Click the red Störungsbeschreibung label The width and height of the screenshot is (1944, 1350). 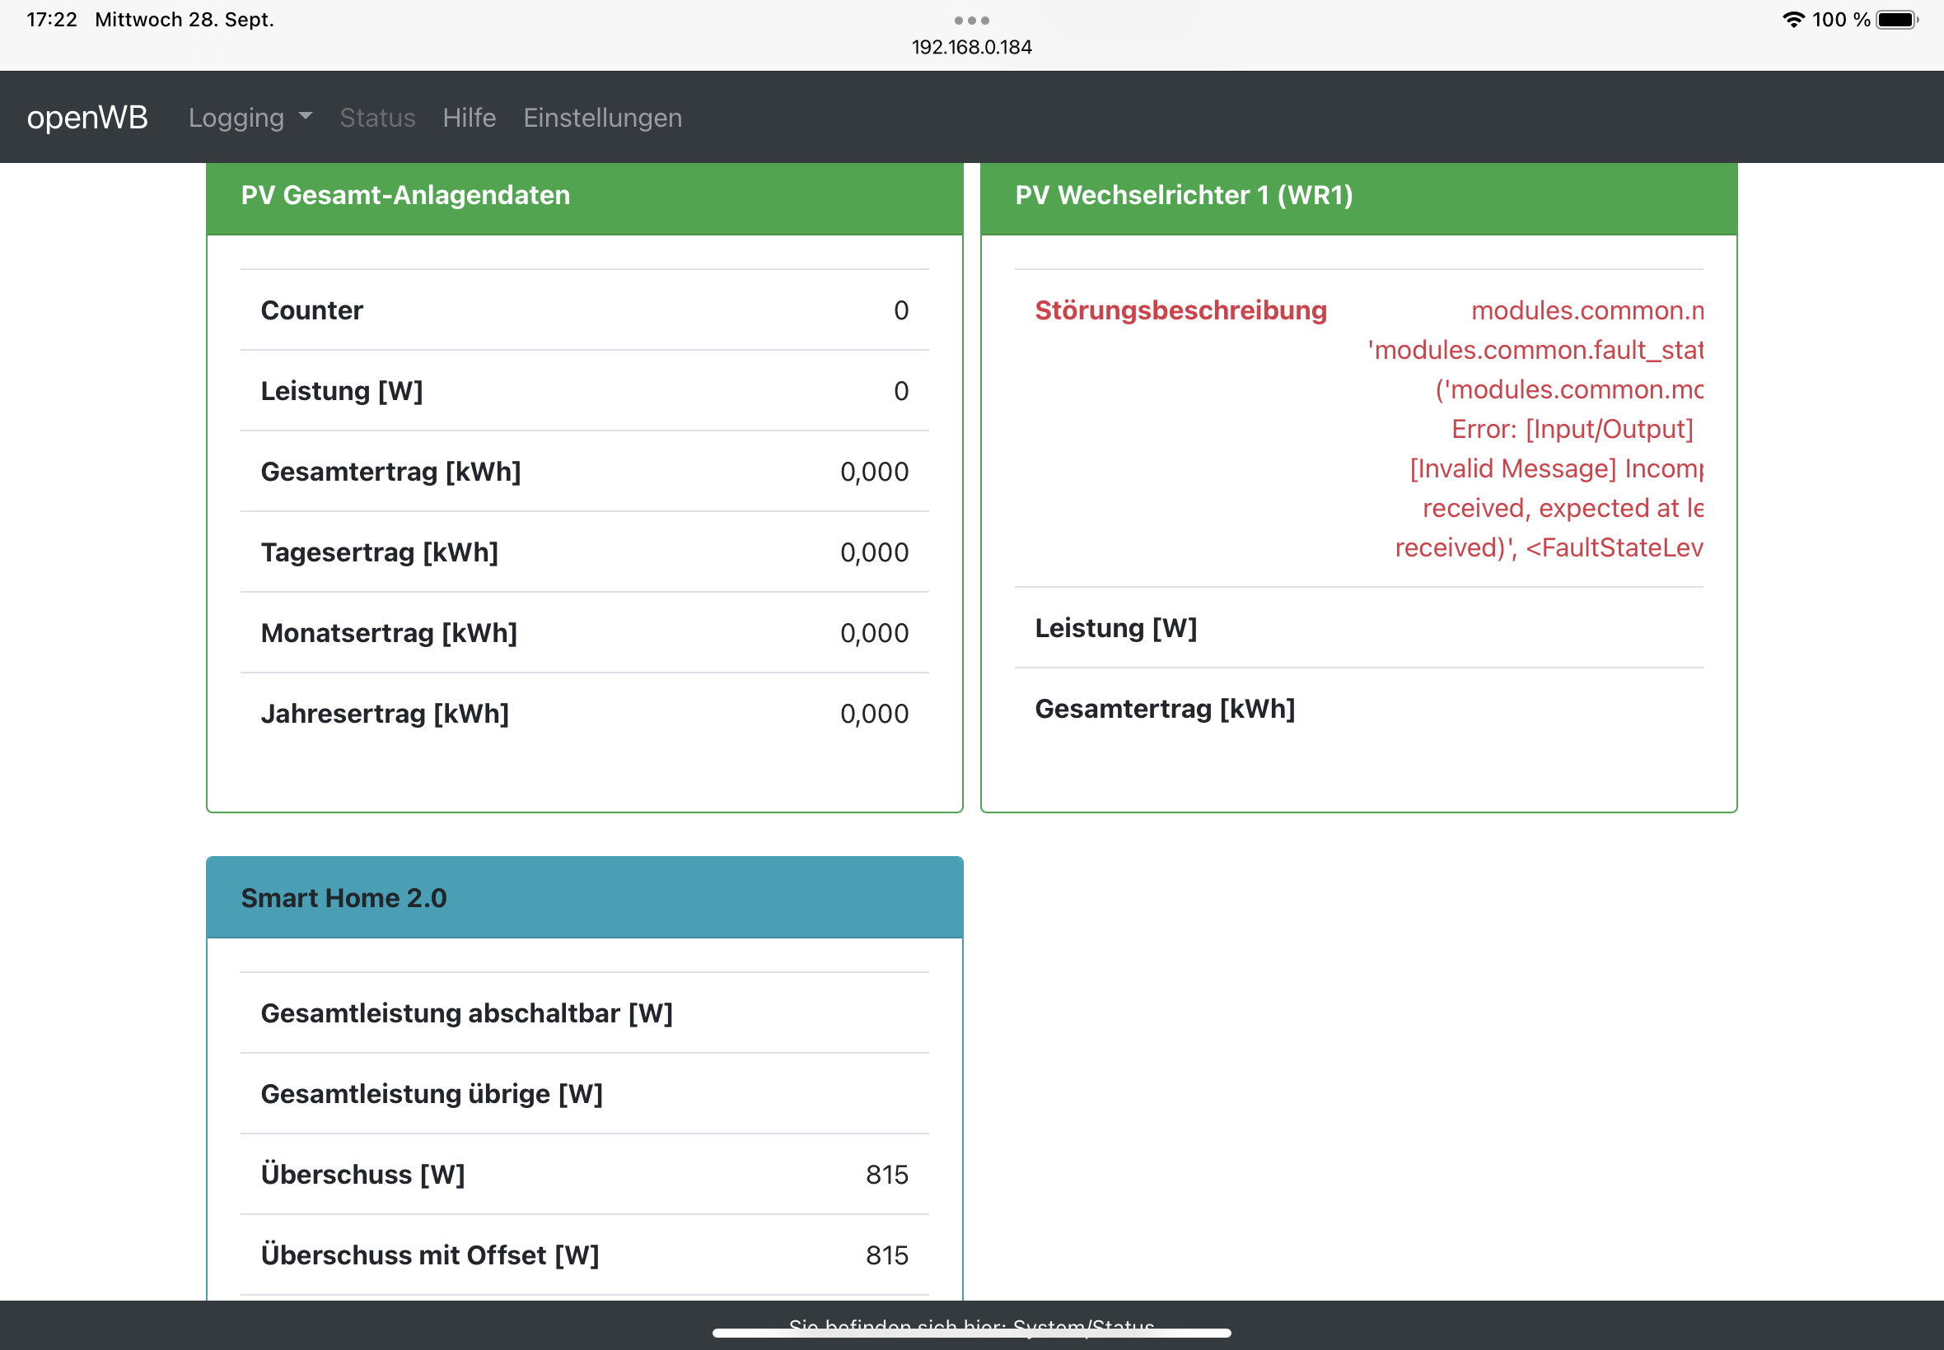pos(1180,310)
